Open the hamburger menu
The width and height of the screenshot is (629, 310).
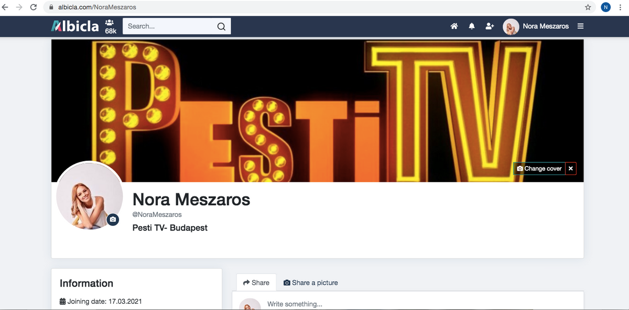click(580, 26)
